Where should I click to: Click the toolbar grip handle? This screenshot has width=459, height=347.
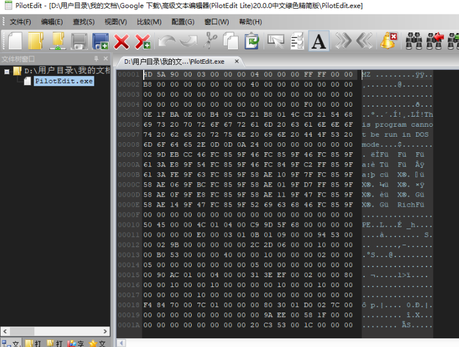pyautogui.click(x=4, y=41)
